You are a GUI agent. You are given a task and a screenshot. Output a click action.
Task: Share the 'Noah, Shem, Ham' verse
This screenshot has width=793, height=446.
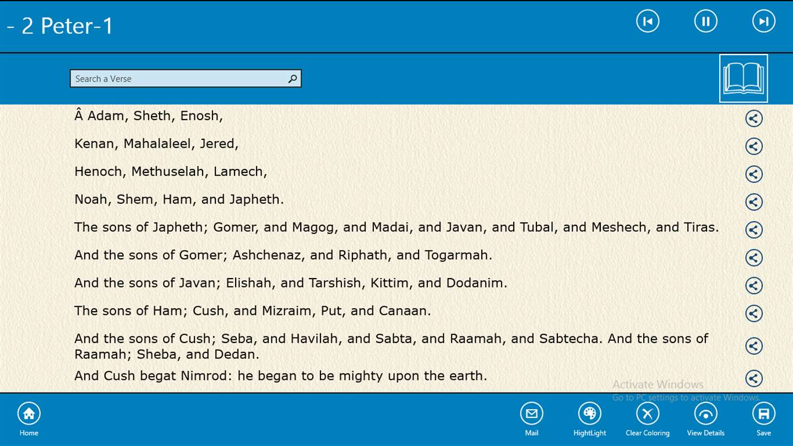754,202
